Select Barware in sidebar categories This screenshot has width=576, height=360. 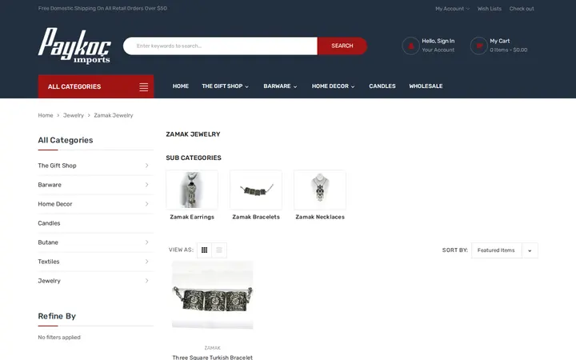point(50,185)
